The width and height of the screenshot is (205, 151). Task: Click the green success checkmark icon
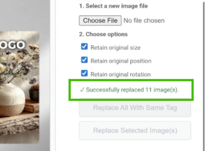coord(82,90)
